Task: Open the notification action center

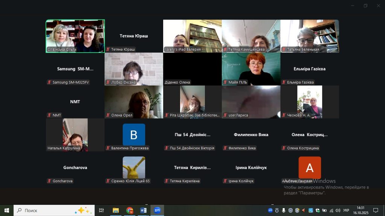Action: point(375,210)
